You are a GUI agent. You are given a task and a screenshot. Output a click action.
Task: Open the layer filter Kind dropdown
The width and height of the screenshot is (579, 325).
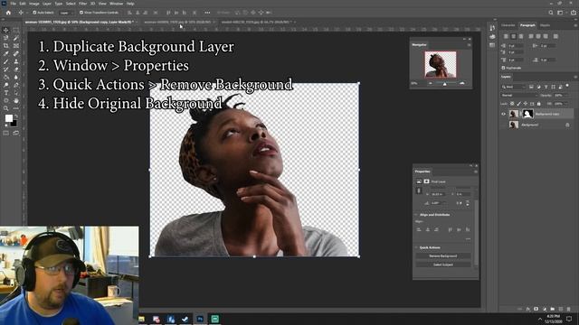click(x=513, y=87)
